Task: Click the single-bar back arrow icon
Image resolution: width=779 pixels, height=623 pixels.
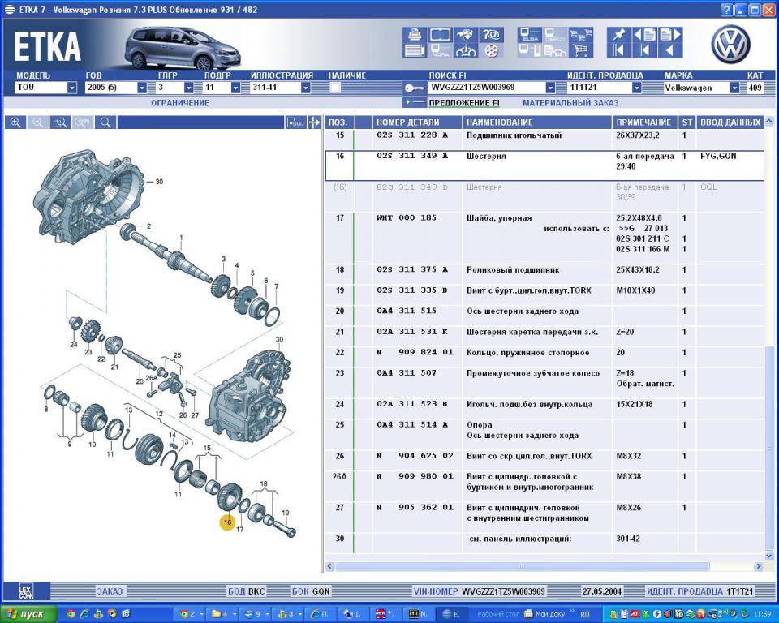Action: [644, 50]
